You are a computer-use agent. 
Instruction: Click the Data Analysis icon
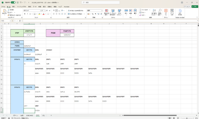(172, 10)
